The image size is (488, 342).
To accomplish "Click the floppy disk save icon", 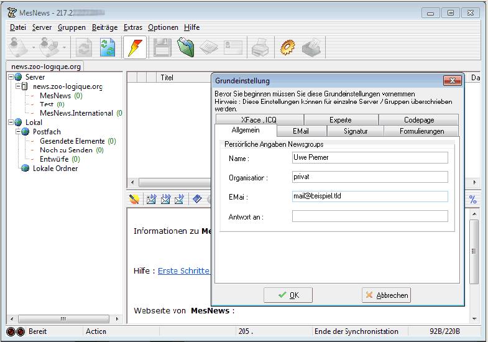I will pyautogui.click(x=162, y=48).
